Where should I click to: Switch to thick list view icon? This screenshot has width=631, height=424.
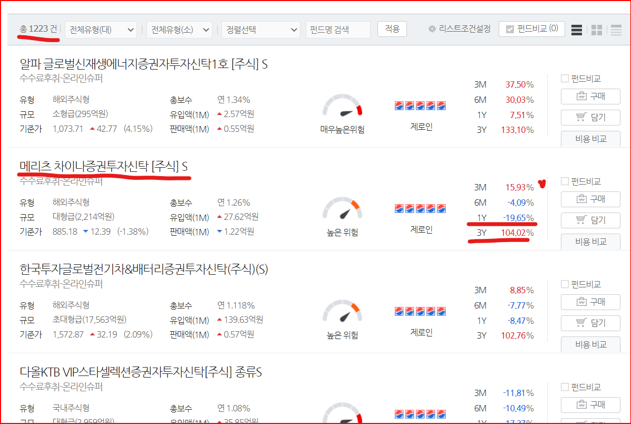coord(576,30)
